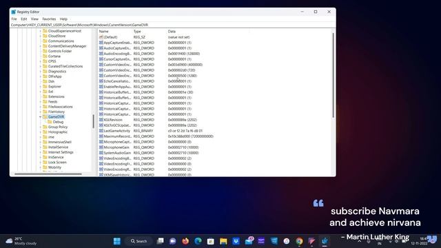Click the EnablePerAppAudio value icon
The image size is (441, 248).
pos(101,87)
